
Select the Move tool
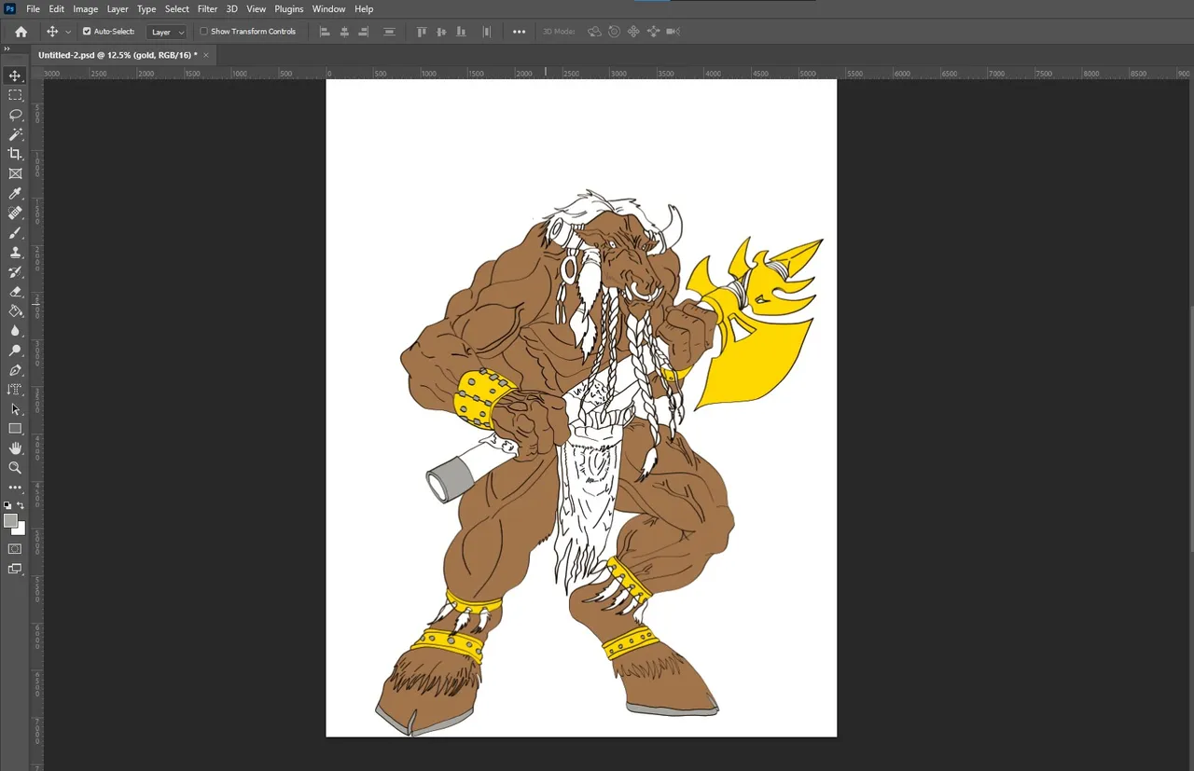click(x=15, y=76)
